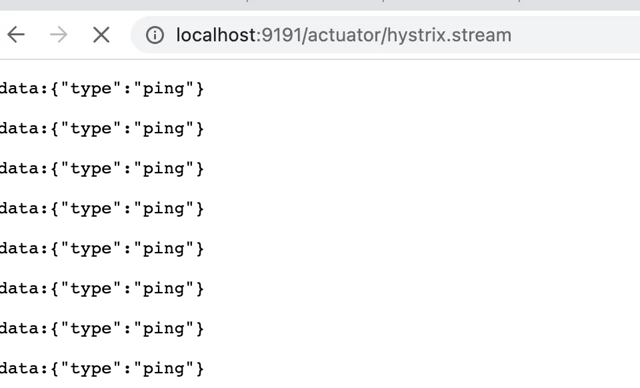Click the seventh data ping line
The height and width of the screenshot is (388, 640).
click(x=101, y=329)
